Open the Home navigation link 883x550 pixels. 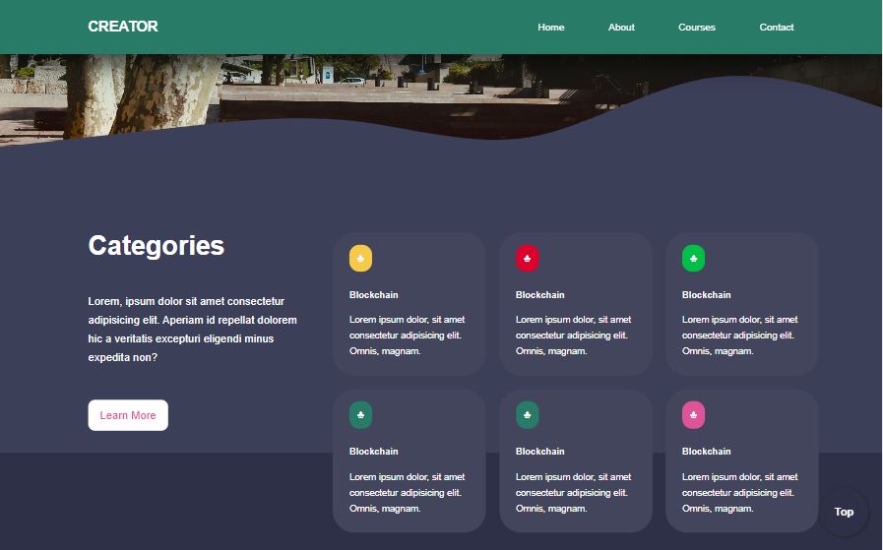(550, 28)
